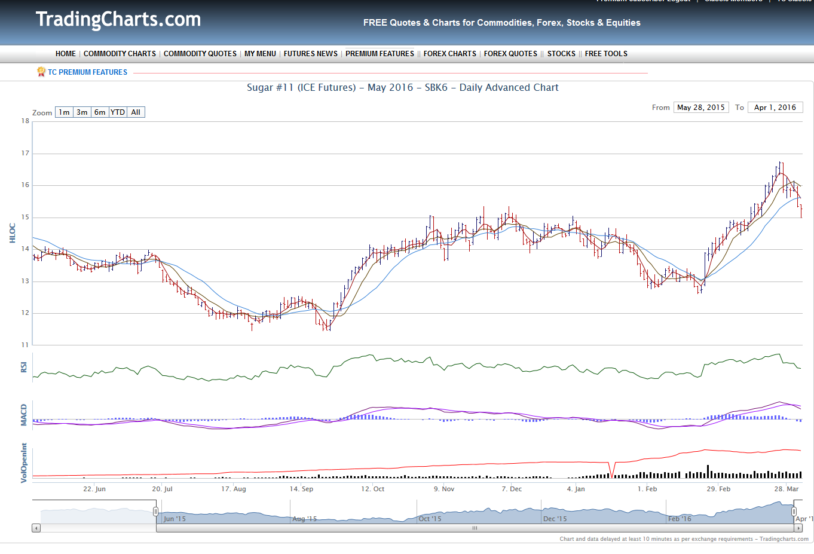Click the right range handle of navigator

coord(794,512)
